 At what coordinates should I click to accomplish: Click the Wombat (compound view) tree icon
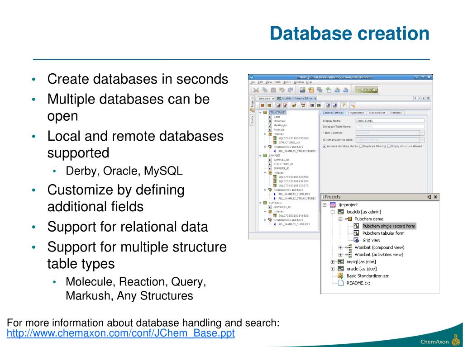349,247
